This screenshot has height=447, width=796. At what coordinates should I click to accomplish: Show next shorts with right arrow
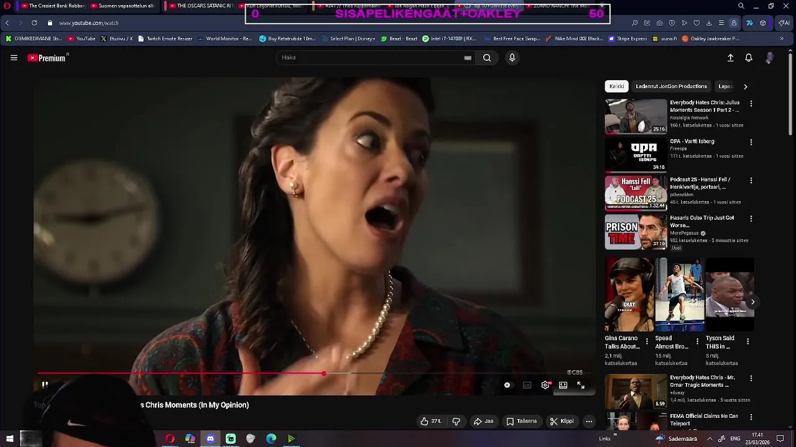click(752, 302)
